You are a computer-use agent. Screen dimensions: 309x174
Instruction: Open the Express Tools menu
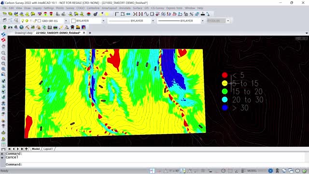174,8
